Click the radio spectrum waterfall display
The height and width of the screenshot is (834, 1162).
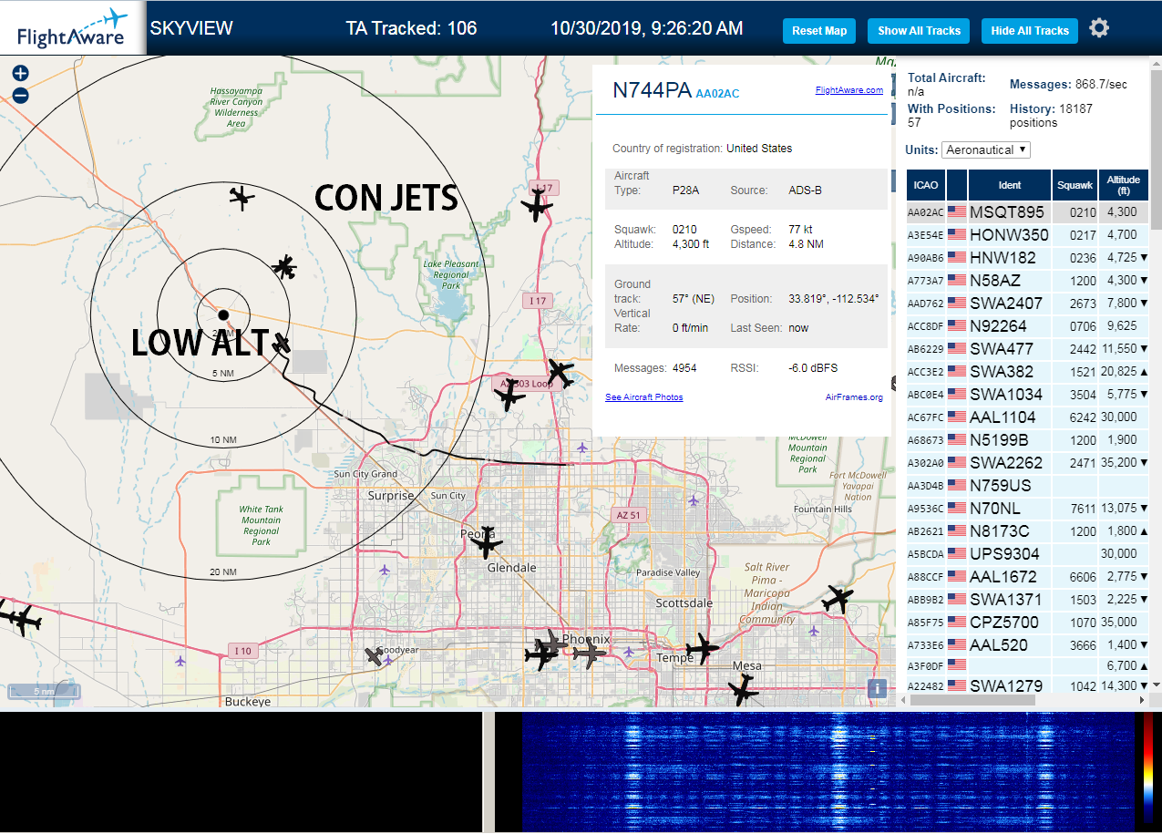tap(829, 772)
